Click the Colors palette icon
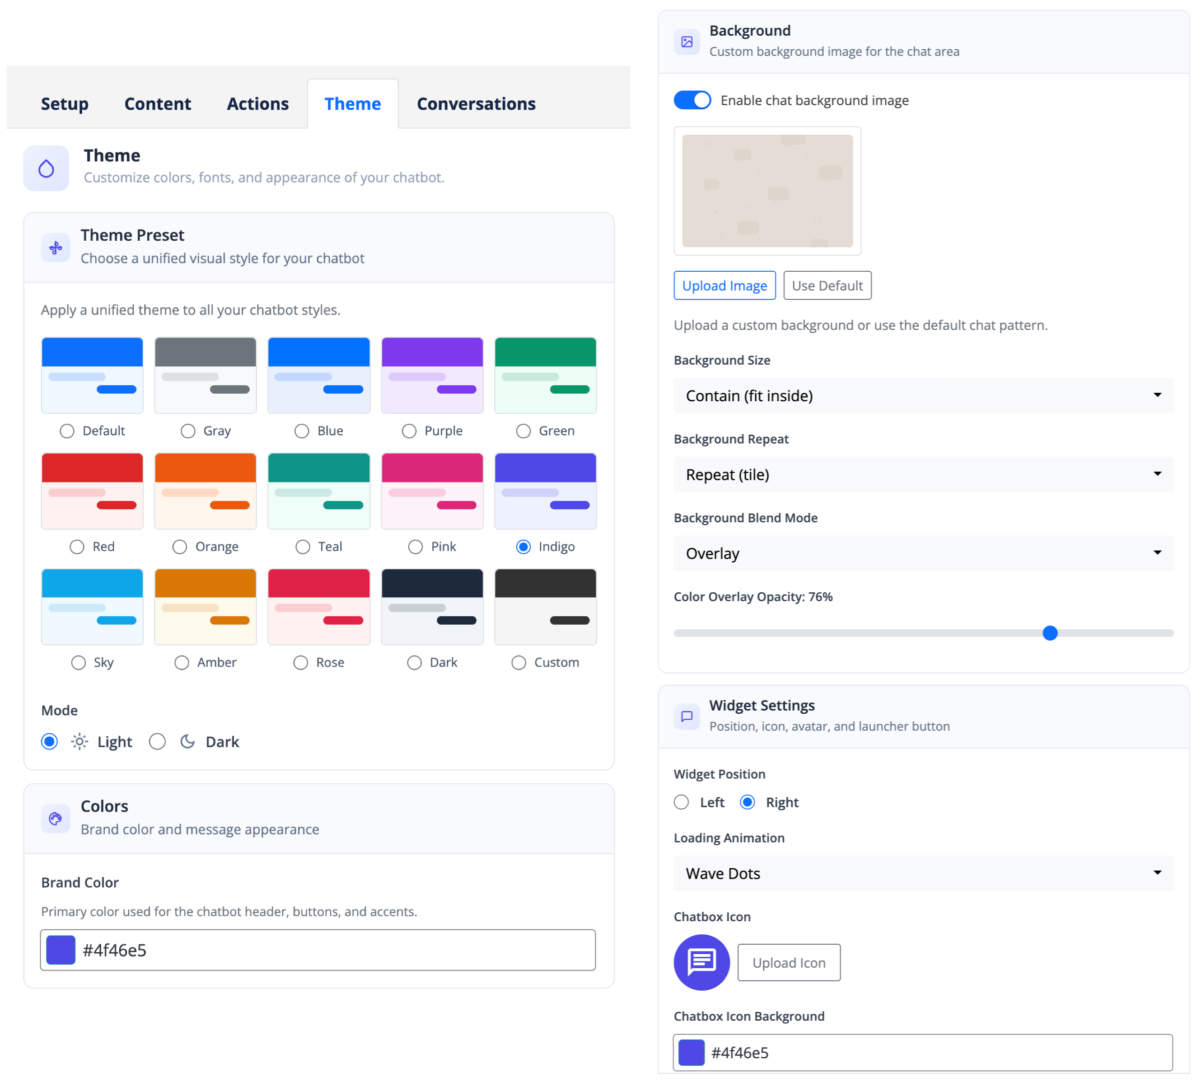Image resolution: width=1202 pixels, height=1085 pixels. point(55,818)
